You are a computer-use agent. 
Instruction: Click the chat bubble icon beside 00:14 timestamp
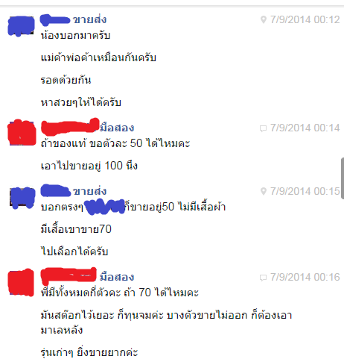(x=263, y=128)
